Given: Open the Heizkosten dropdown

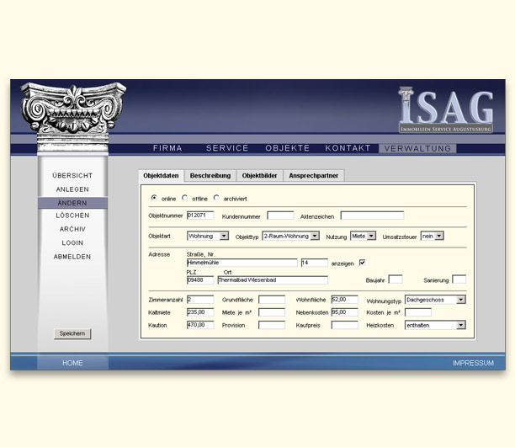Looking at the screenshot, I should click(x=434, y=325).
